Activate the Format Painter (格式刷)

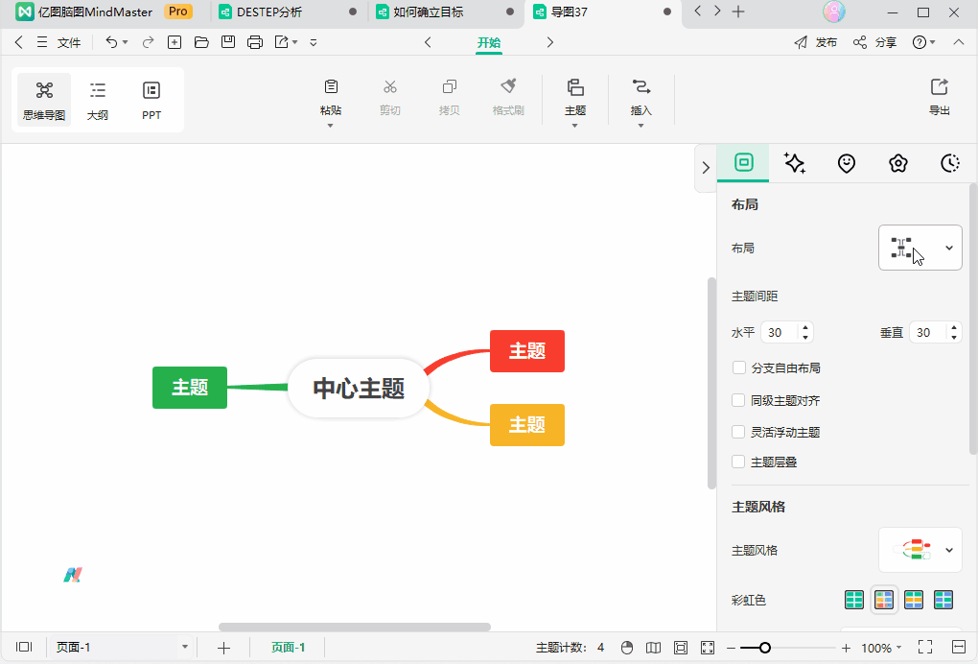click(x=508, y=87)
